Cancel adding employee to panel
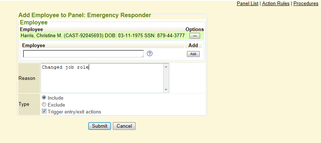Screen dimensions: 321x143 click(124, 126)
